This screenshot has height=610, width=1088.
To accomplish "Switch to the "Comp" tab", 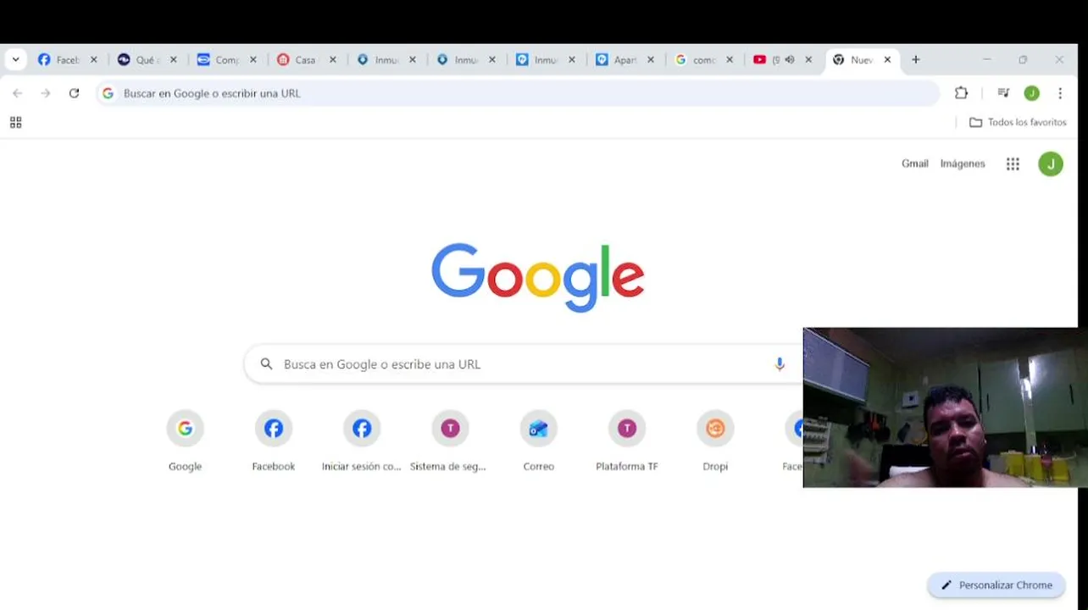I will click(x=218, y=60).
